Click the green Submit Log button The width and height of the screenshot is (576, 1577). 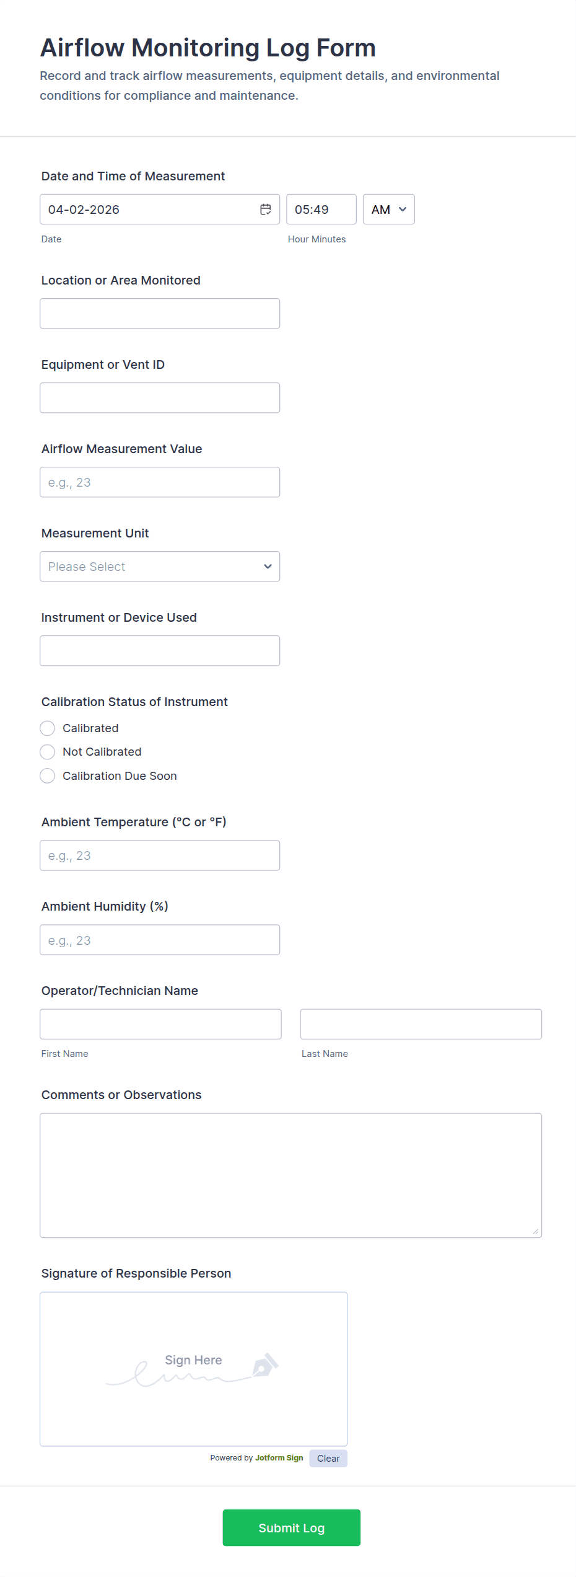(291, 1528)
